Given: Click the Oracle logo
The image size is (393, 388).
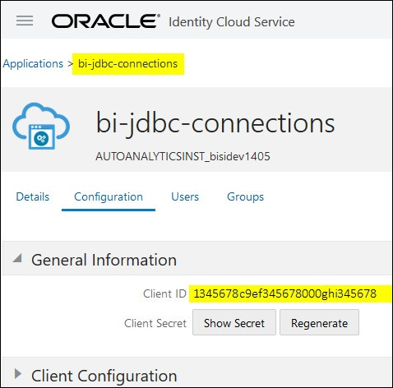Looking at the screenshot, I should (105, 21).
